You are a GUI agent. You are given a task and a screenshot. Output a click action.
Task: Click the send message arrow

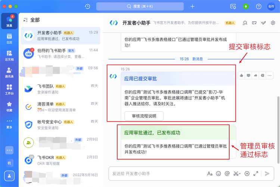point(267,174)
